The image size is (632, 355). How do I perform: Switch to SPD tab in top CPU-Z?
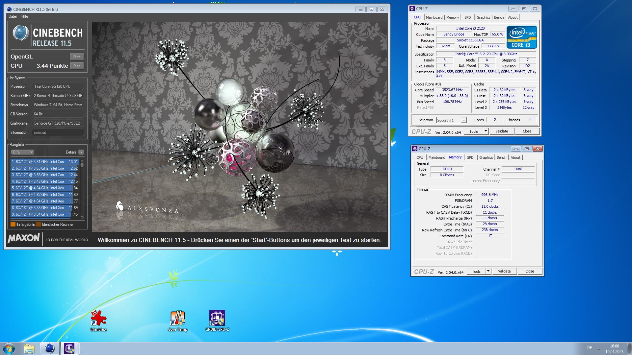click(467, 17)
